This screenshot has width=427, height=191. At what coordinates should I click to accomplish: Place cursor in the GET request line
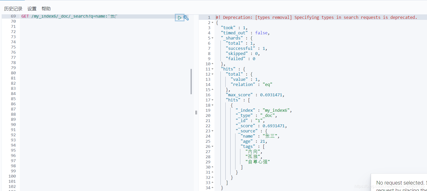click(x=69, y=16)
